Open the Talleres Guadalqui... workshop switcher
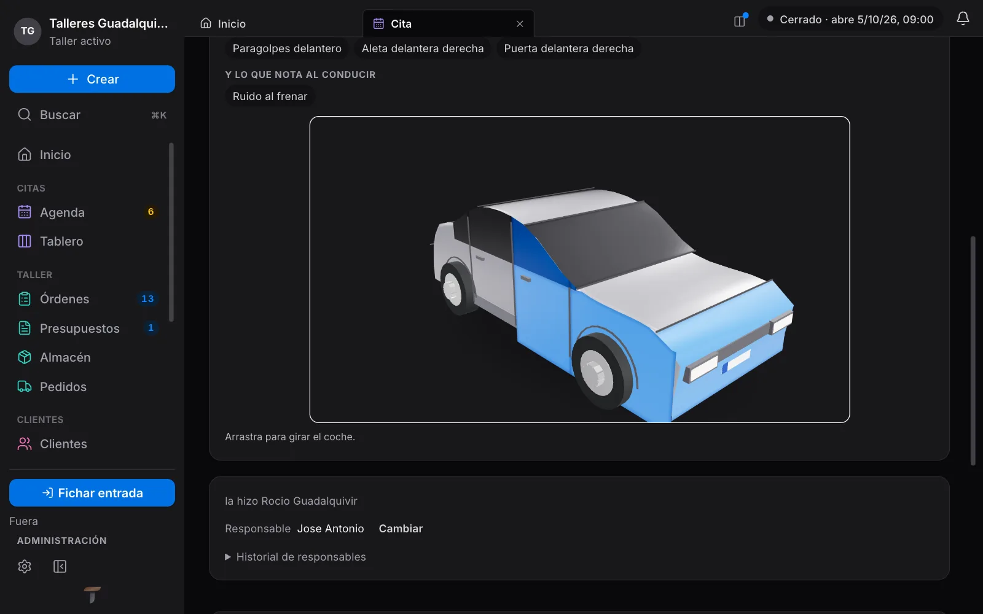 pos(92,31)
